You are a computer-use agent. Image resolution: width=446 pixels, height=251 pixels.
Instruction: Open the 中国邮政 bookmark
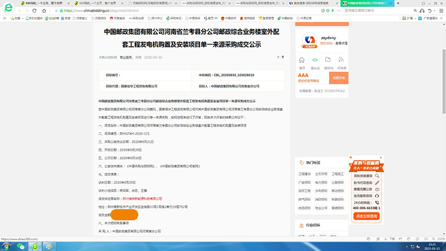tap(285, 18)
